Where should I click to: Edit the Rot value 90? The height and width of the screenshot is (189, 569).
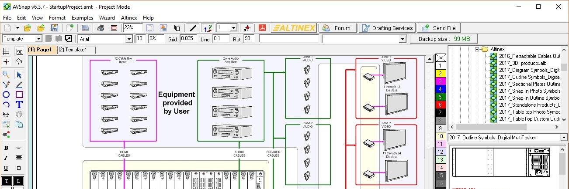click(249, 38)
